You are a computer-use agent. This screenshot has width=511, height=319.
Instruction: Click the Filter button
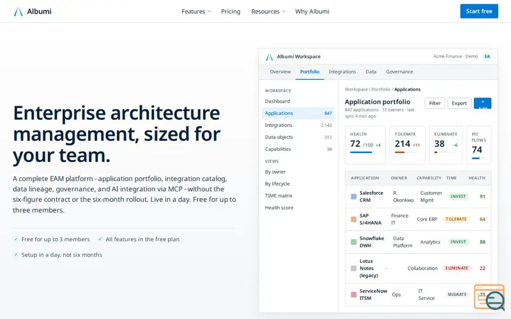(x=435, y=103)
